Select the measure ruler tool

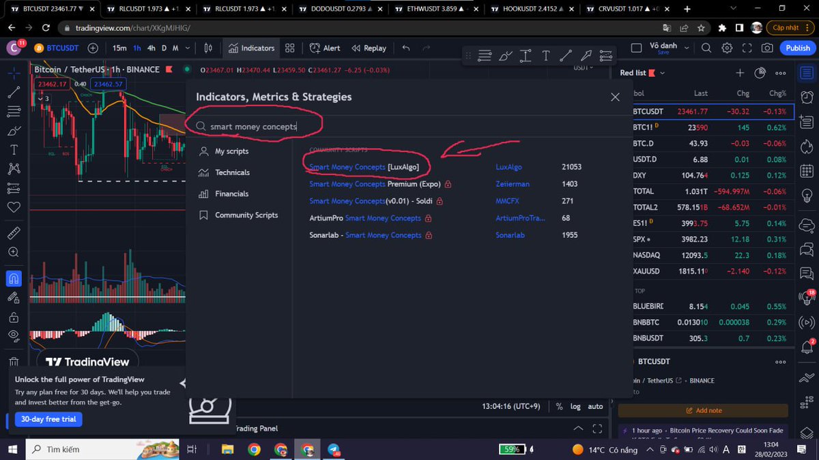pos(14,232)
